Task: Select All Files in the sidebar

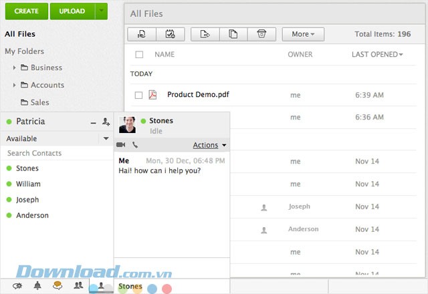Action: pyautogui.click(x=20, y=34)
